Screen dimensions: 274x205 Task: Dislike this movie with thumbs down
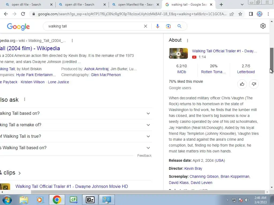point(254,84)
